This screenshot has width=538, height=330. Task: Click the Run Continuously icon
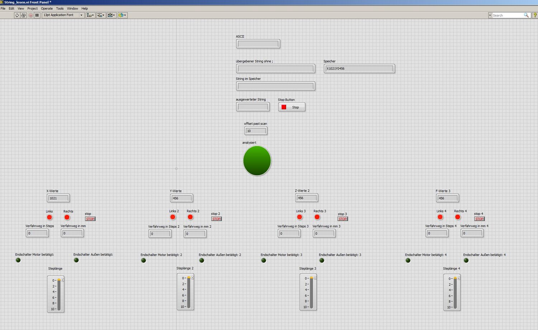[x=23, y=15]
